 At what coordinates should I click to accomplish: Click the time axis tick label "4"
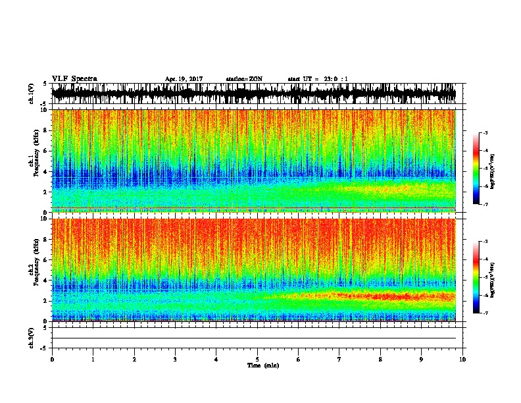click(x=216, y=360)
